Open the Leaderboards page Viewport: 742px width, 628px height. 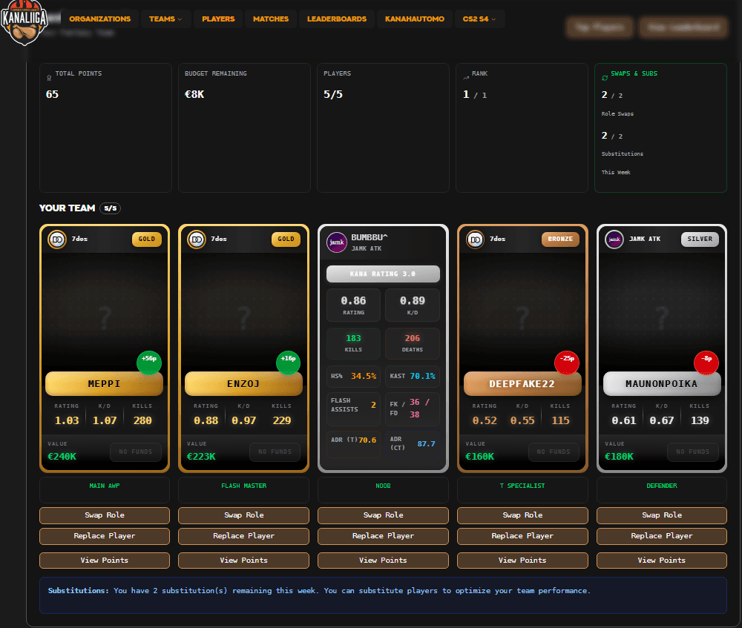point(337,19)
